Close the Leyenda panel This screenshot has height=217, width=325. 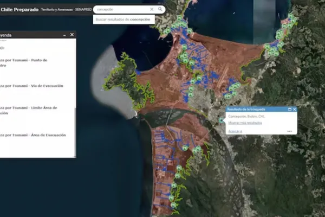pyautogui.click(x=72, y=35)
